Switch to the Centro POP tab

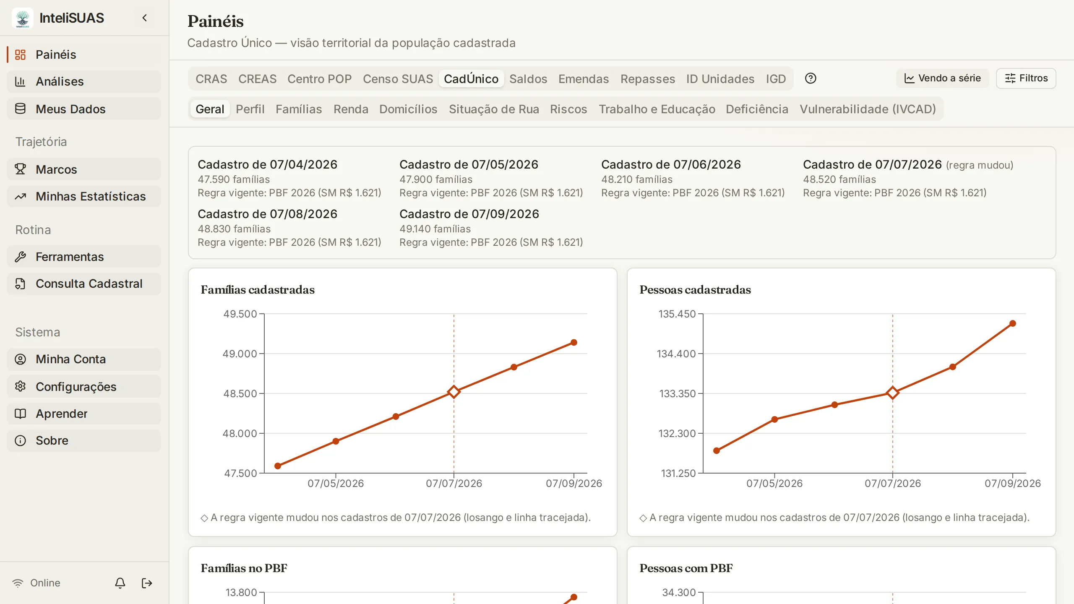pos(319,79)
